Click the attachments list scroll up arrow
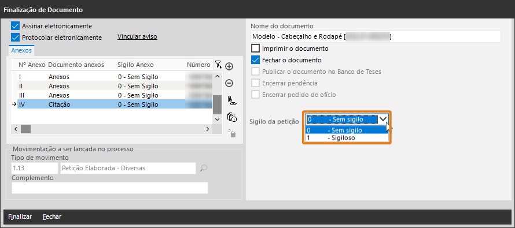The image size is (515, 228). coord(217,76)
